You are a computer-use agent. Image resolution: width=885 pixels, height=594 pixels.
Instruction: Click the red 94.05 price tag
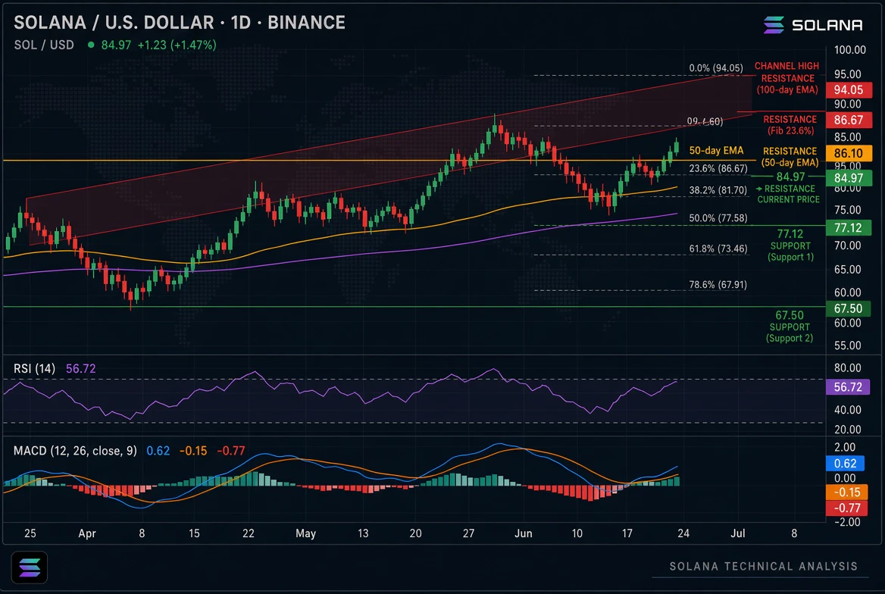[849, 89]
